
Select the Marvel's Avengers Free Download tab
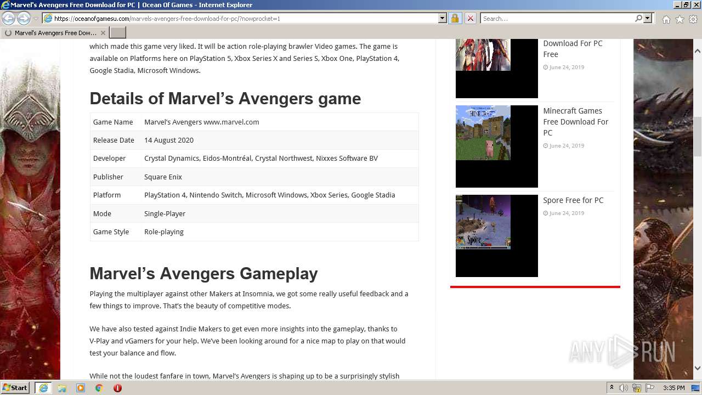click(54, 33)
